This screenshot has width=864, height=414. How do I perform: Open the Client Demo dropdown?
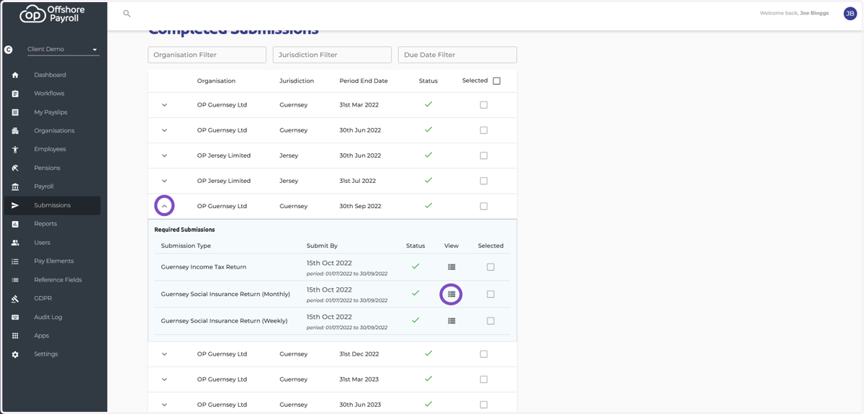click(63, 50)
